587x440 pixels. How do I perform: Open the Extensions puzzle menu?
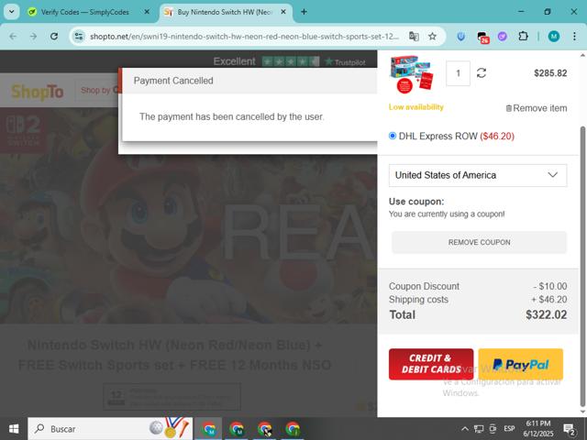[523, 37]
